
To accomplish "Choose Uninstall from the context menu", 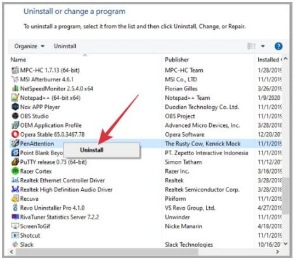I will pyautogui.click(x=102, y=150).
